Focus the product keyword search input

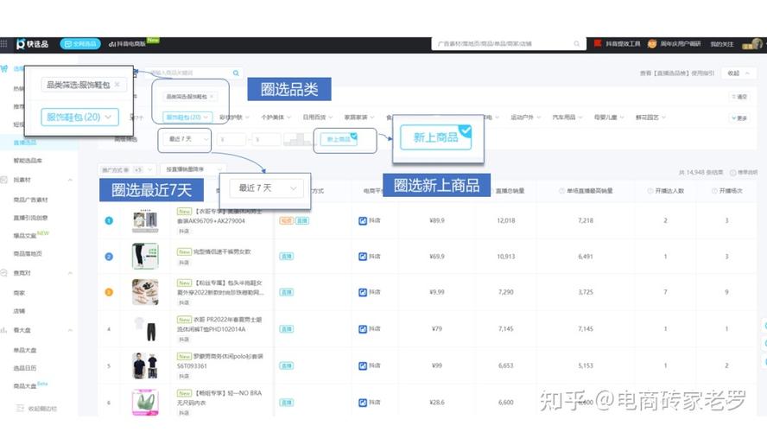pos(188,73)
